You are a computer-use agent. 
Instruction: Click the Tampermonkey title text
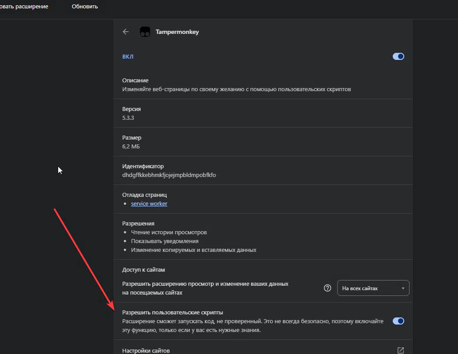tap(177, 32)
